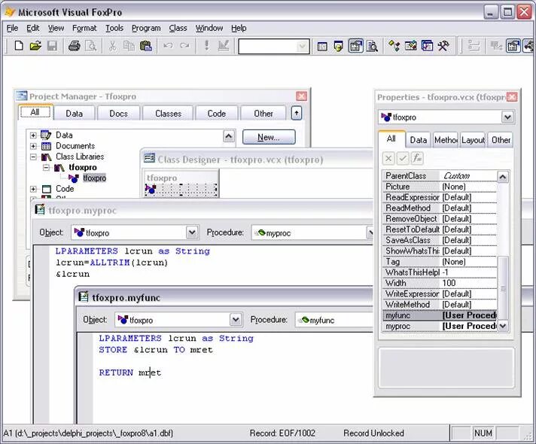Open the Tools menu
The width and height of the screenshot is (536, 444).
(114, 28)
